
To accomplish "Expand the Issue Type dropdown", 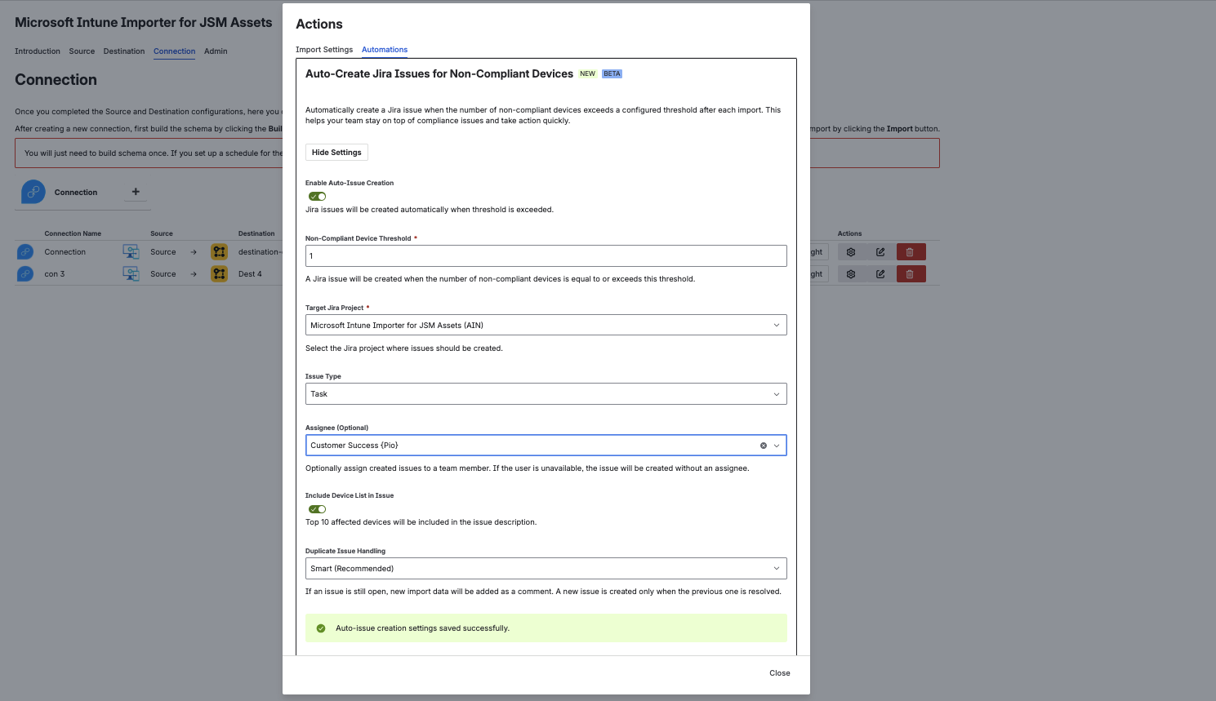I will point(546,394).
